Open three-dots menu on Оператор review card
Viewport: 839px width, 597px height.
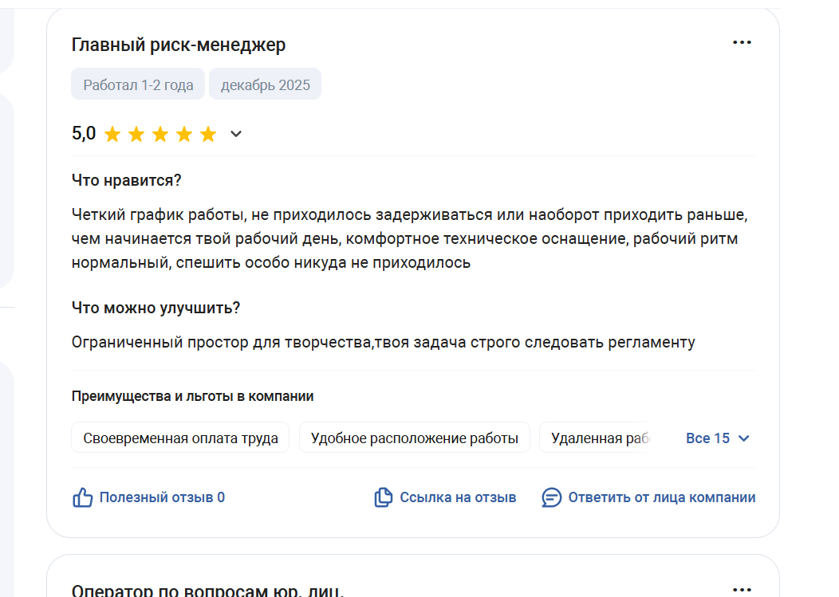[x=742, y=589]
